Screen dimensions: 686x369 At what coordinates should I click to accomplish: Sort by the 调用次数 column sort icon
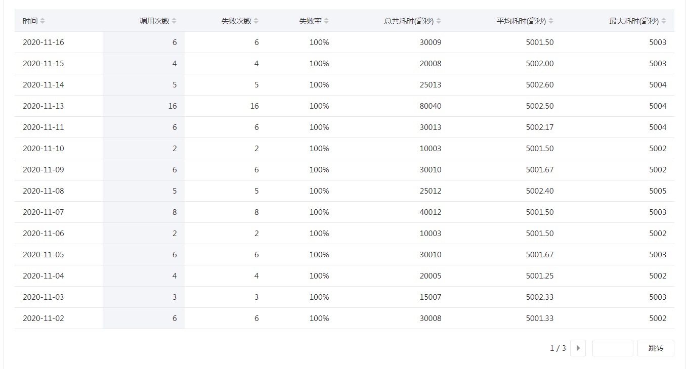tap(174, 21)
